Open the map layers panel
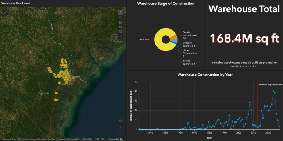 tap(121, 27)
